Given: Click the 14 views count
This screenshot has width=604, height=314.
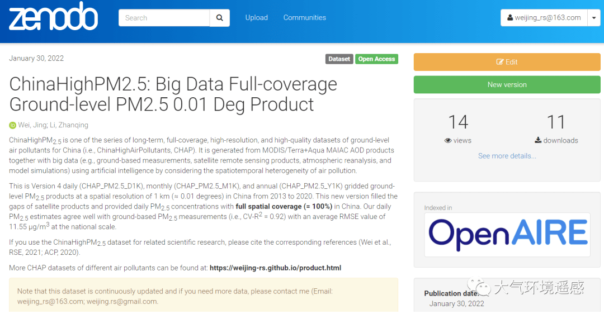Looking at the screenshot, I should point(457,122).
